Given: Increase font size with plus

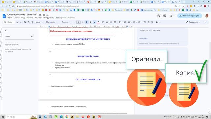Looking at the screenshot, I should click(82, 22).
